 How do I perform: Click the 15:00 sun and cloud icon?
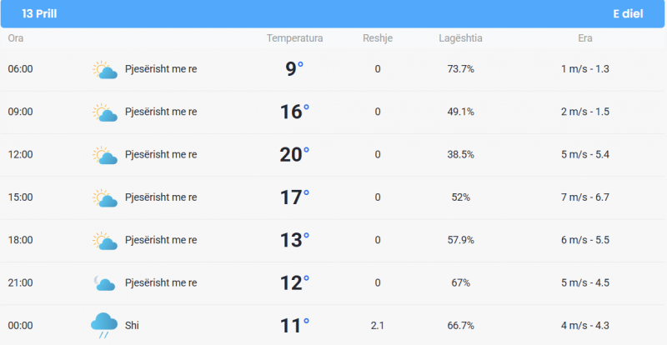(x=105, y=197)
